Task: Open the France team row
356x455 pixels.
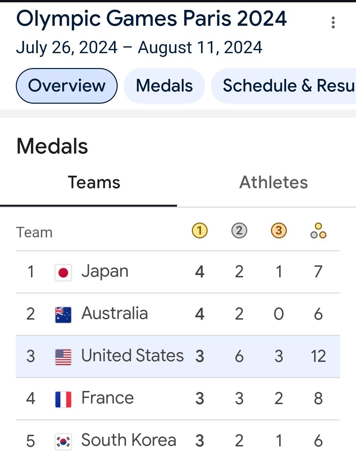Action: pyautogui.click(x=178, y=399)
